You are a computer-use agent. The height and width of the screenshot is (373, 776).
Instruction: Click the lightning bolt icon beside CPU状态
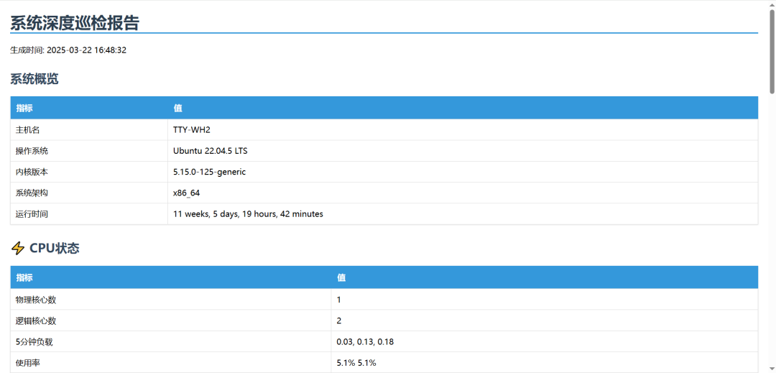[18, 249]
